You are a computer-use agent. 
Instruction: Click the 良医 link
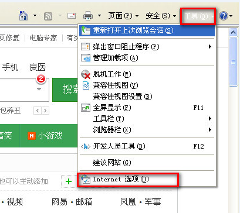pos(38,67)
